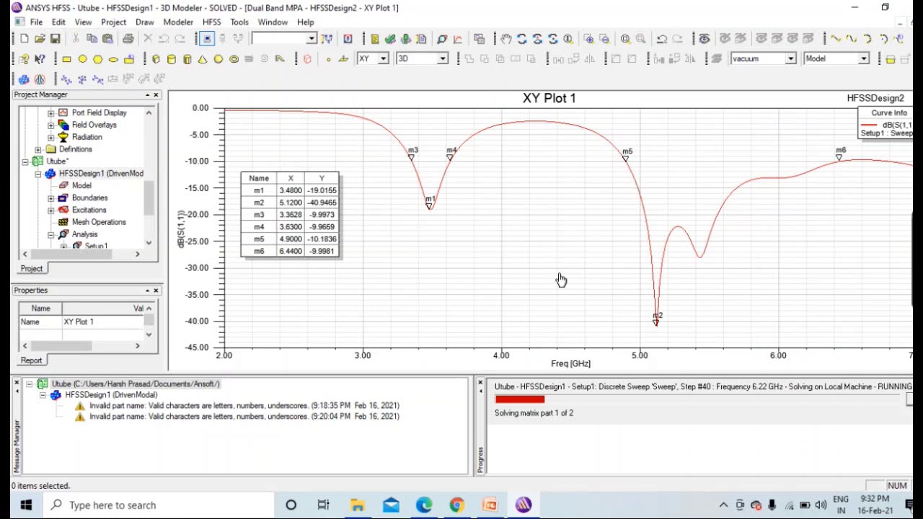The height and width of the screenshot is (519, 923).
Task: Save project with floppy disk icon
Action: pyautogui.click(x=55, y=39)
